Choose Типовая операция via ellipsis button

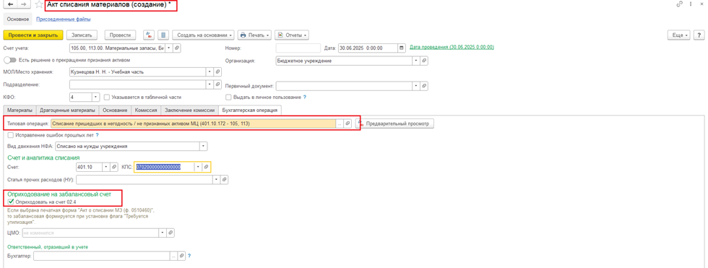coord(340,124)
